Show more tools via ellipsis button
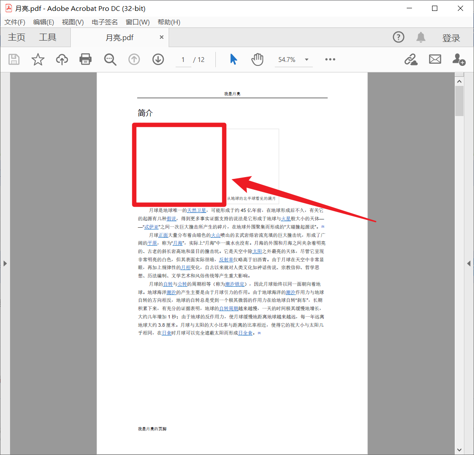The image size is (474, 455). 330,60
